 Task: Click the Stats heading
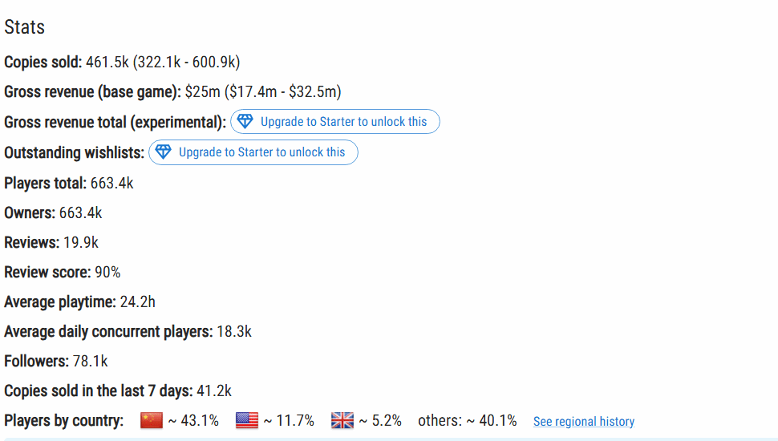point(24,26)
